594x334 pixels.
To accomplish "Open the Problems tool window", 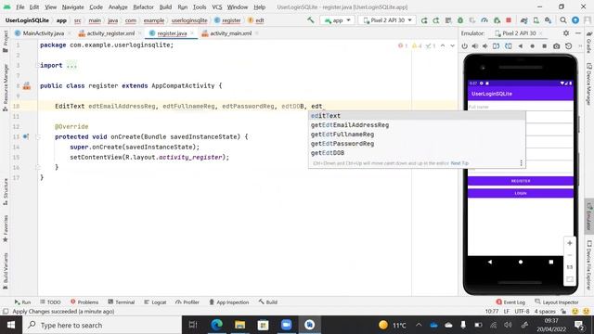I will coord(84,302).
